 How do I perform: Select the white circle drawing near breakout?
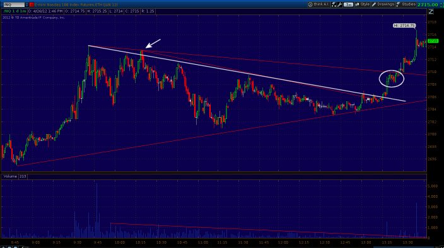[x=391, y=79]
